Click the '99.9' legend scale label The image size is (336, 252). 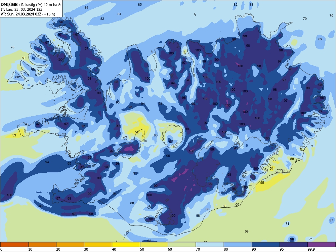311,249
